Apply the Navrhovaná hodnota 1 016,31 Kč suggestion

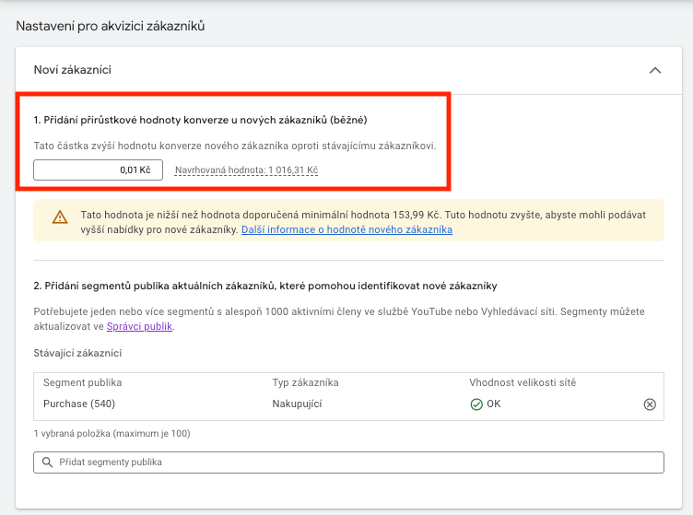tap(246, 170)
